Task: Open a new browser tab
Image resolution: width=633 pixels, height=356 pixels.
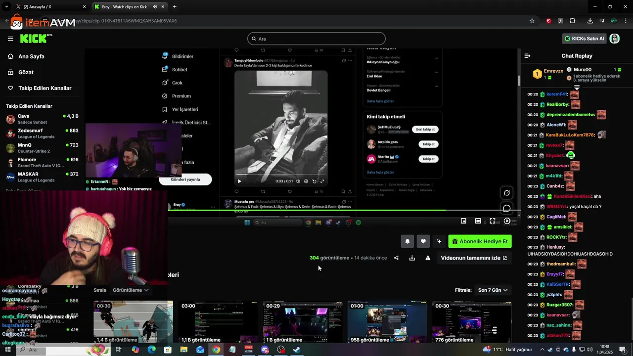Action: pyautogui.click(x=175, y=7)
